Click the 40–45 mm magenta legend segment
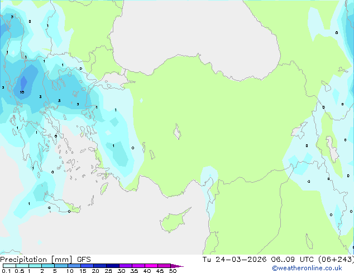This screenshot has width=354, height=273. [151, 266]
